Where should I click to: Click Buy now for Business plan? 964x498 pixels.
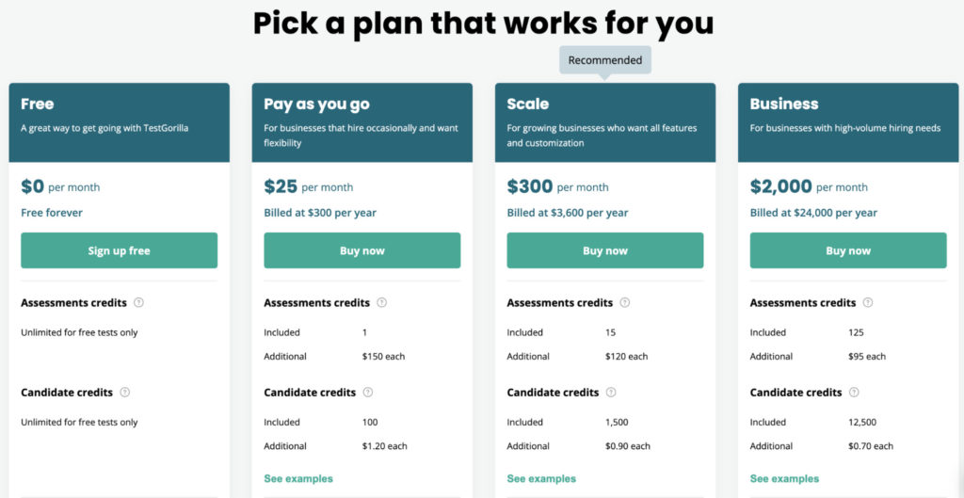click(x=848, y=250)
